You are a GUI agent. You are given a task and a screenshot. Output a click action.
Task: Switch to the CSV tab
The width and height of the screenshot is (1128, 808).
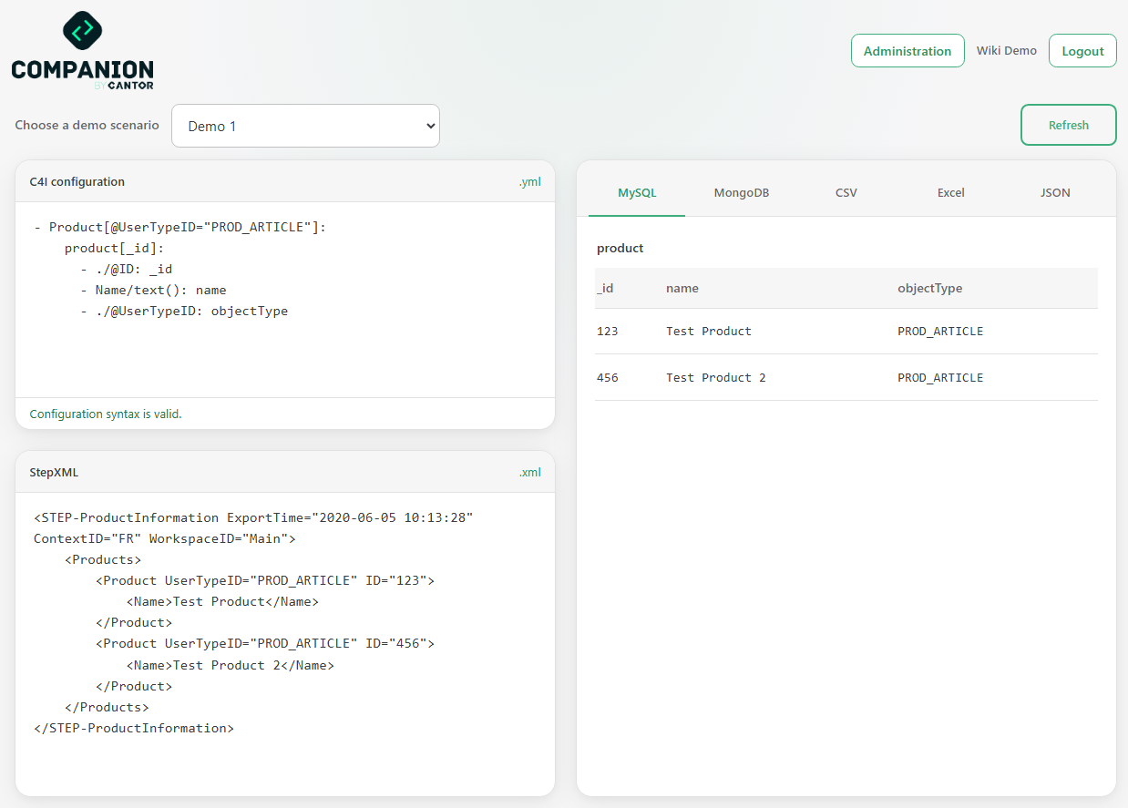[x=846, y=192]
